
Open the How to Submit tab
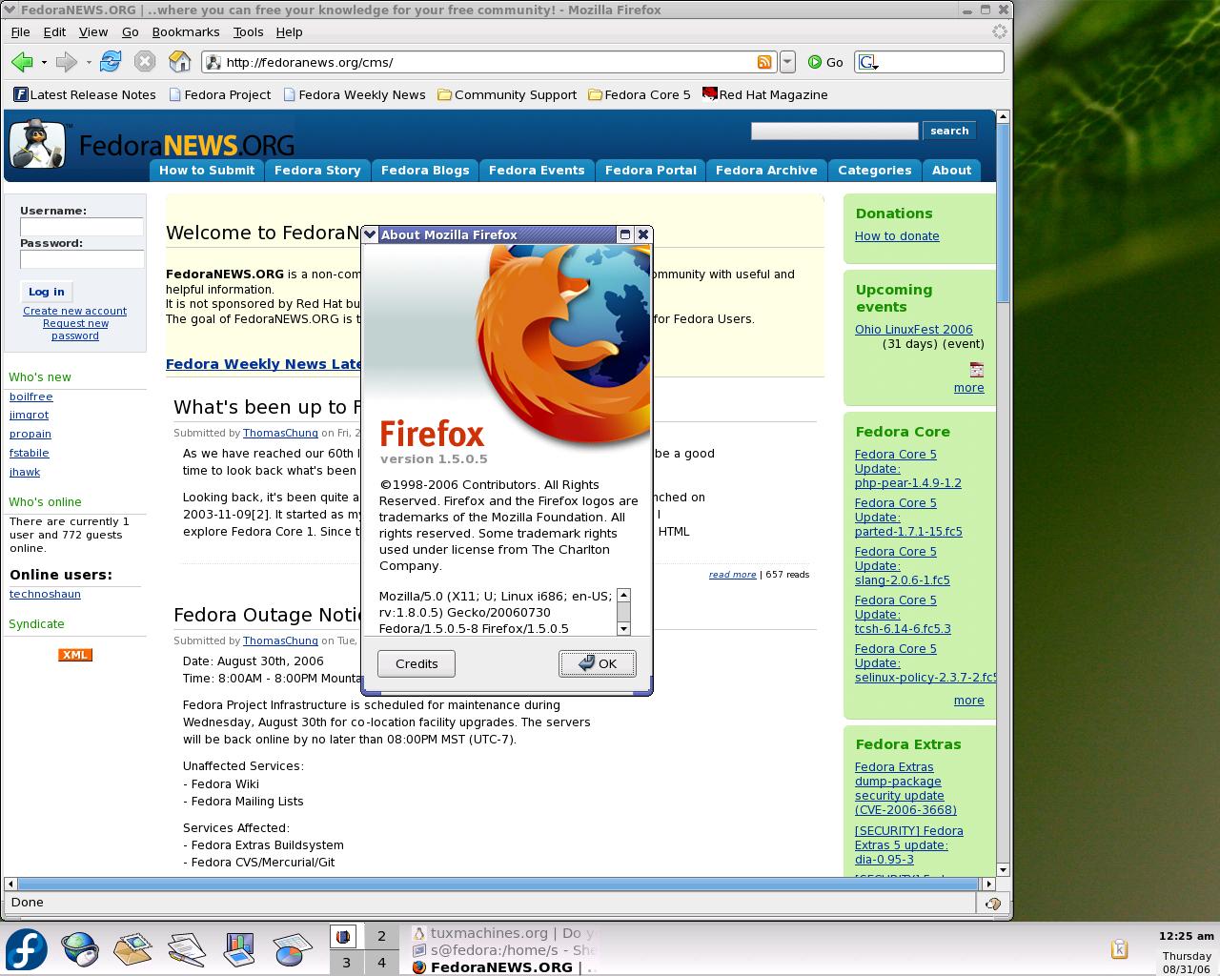pos(207,171)
